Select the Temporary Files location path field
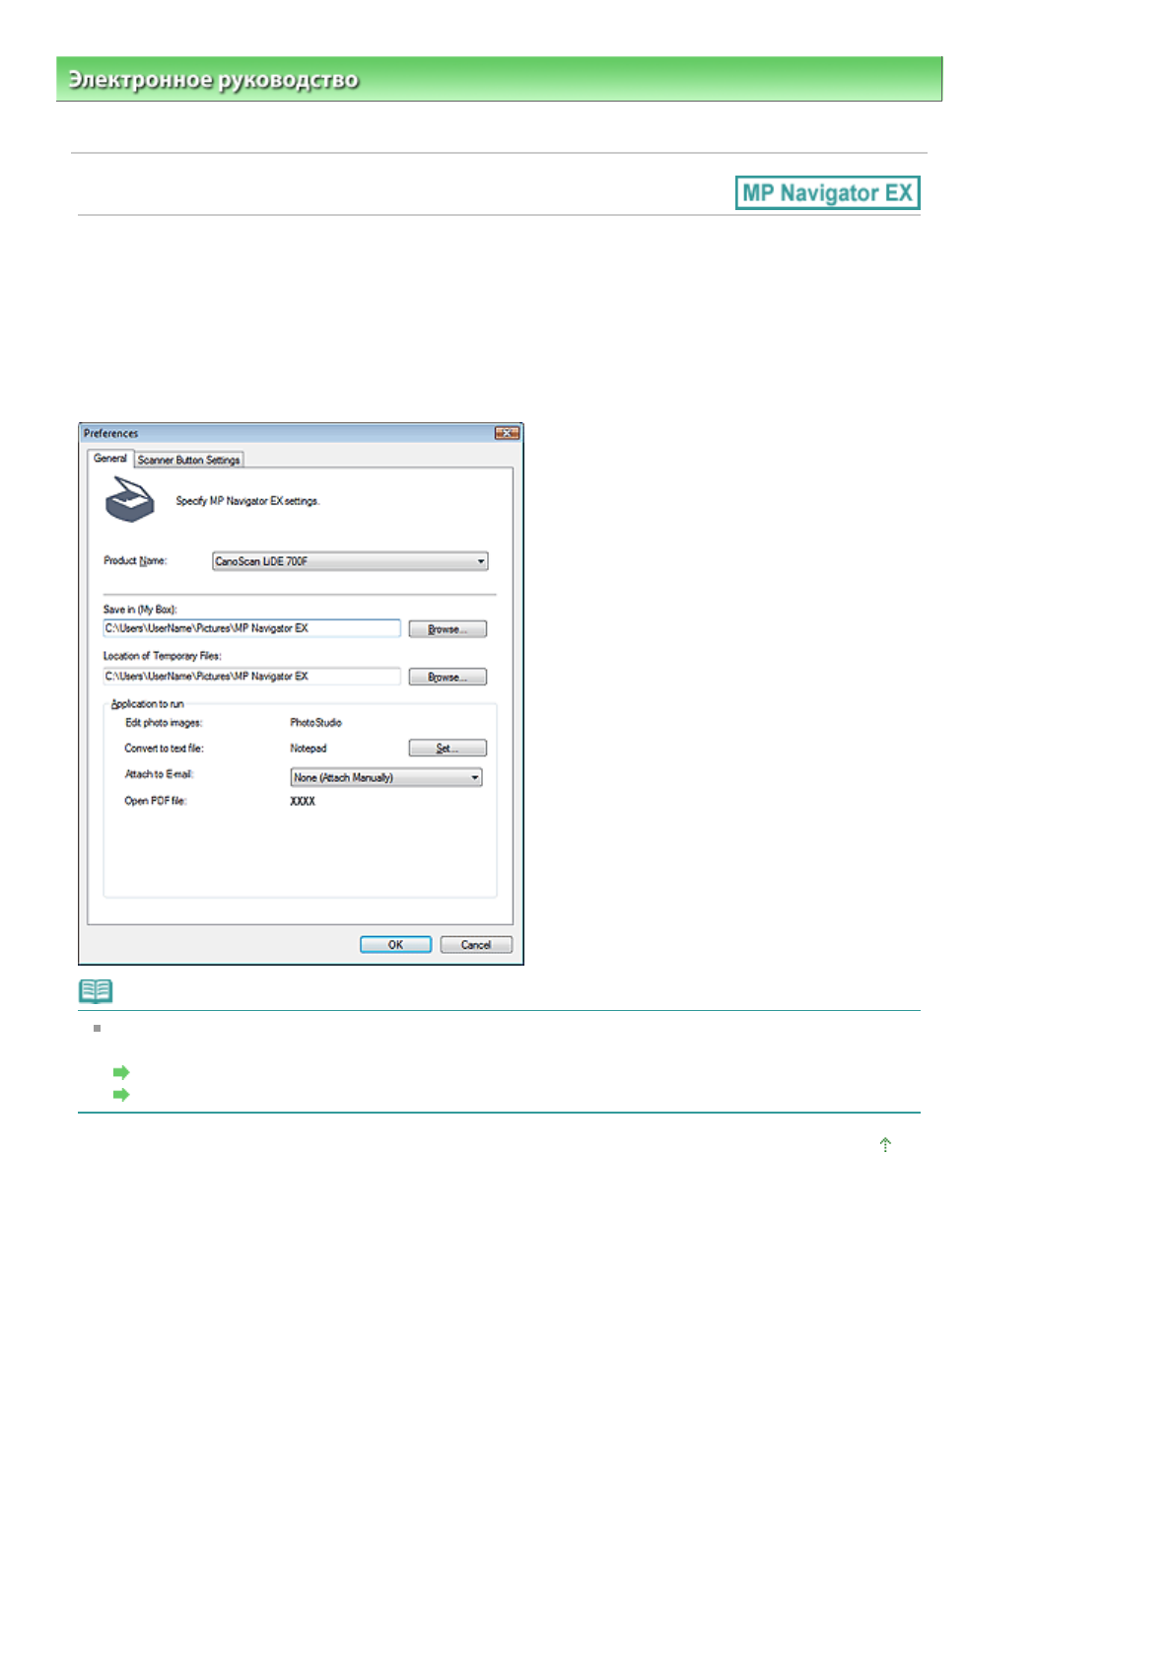 pos(251,677)
